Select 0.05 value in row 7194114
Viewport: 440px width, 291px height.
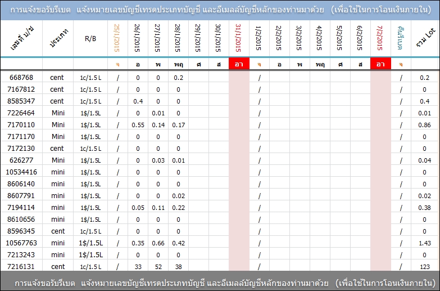[138, 208]
